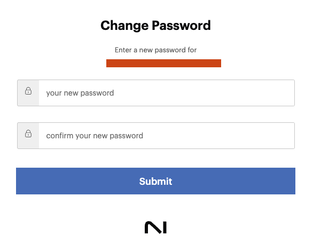Click the black NI brand mark below Submit
313x251 pixels.
155,228
